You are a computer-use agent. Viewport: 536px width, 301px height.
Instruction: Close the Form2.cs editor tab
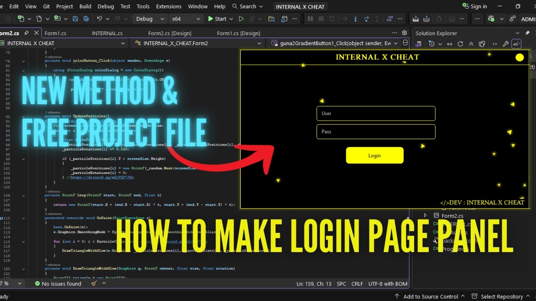coord(36,33)
